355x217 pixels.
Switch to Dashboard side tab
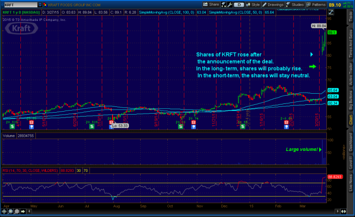click(x=351, y=142)
